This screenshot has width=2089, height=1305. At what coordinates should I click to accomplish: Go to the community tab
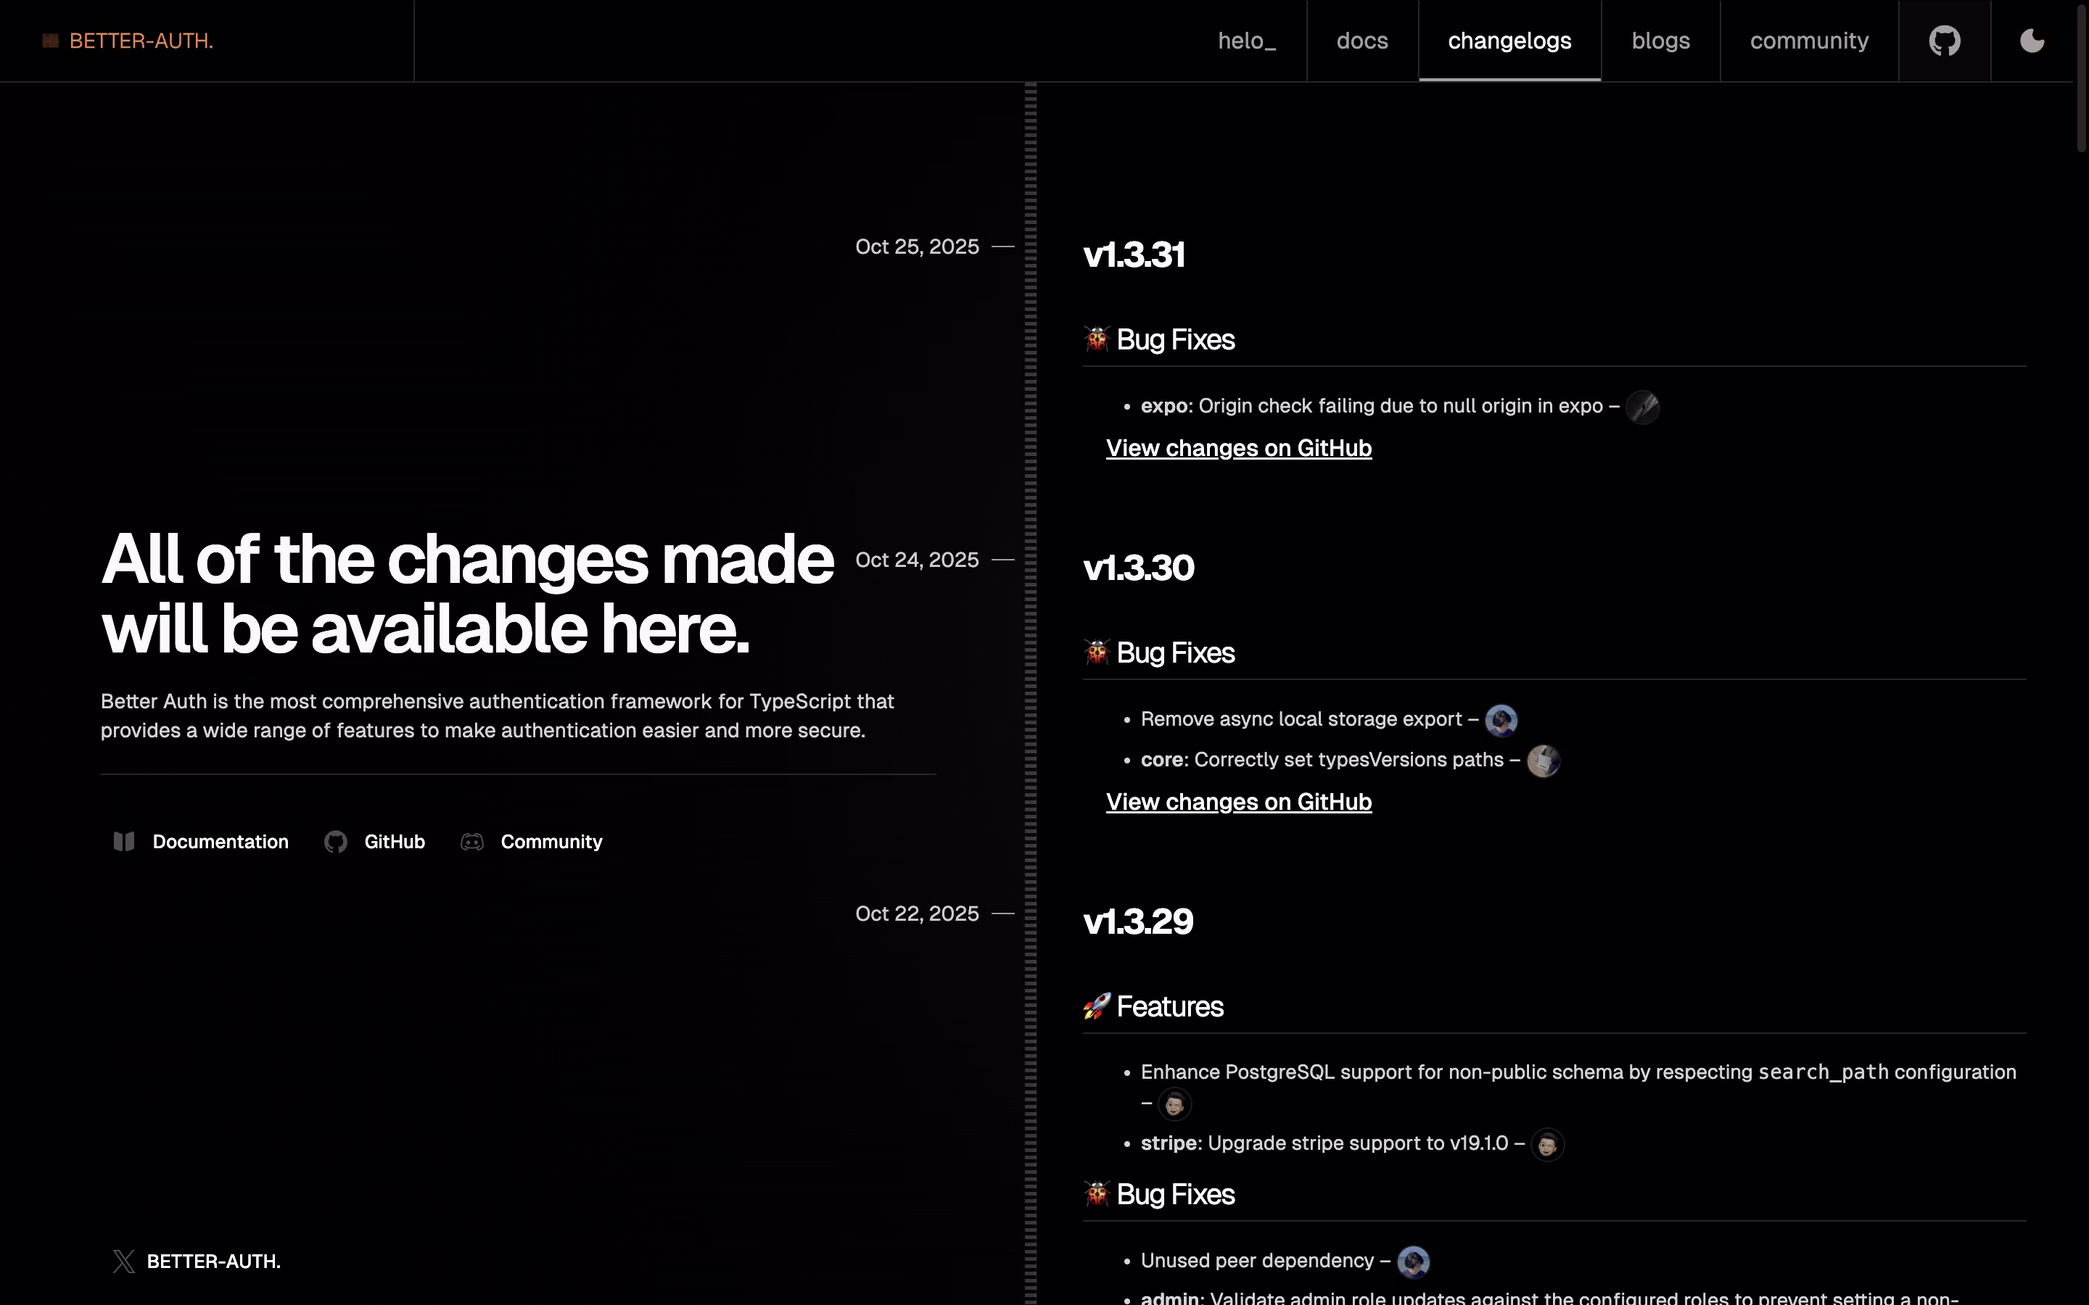coord(1808,41)
